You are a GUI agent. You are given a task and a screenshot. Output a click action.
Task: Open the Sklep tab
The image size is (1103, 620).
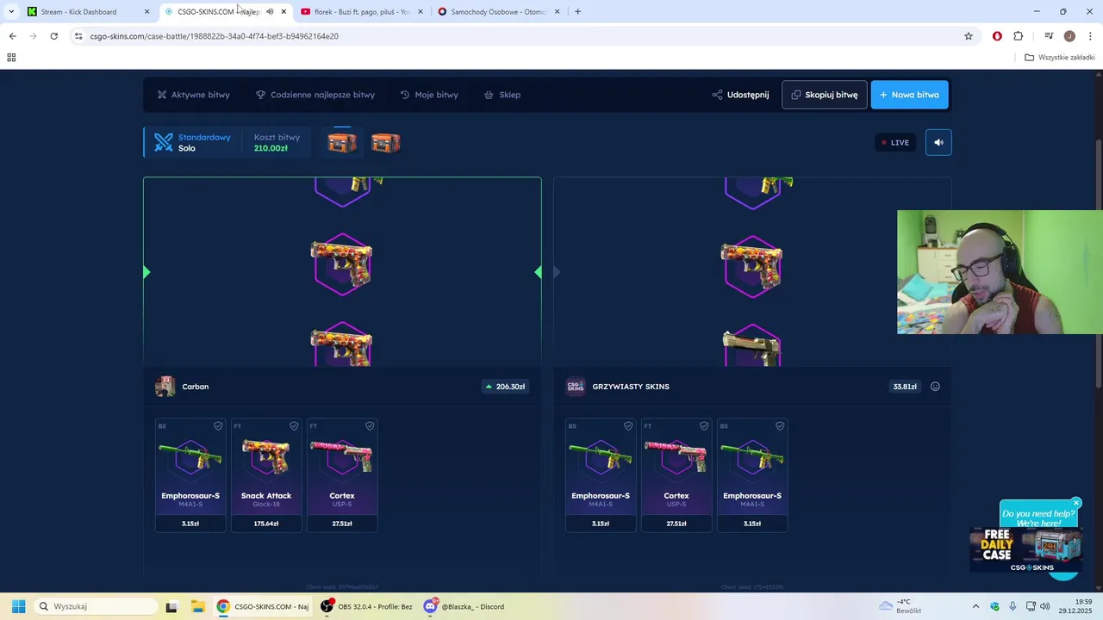pyautogui.click(x=502, y=95)
